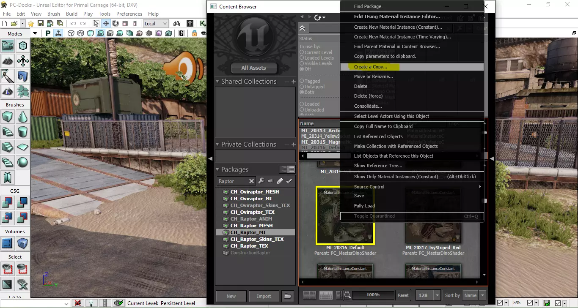The image size is (578, 308).
Task: Activate Geometry mode cube icon
Action: [x=23, y=46]
